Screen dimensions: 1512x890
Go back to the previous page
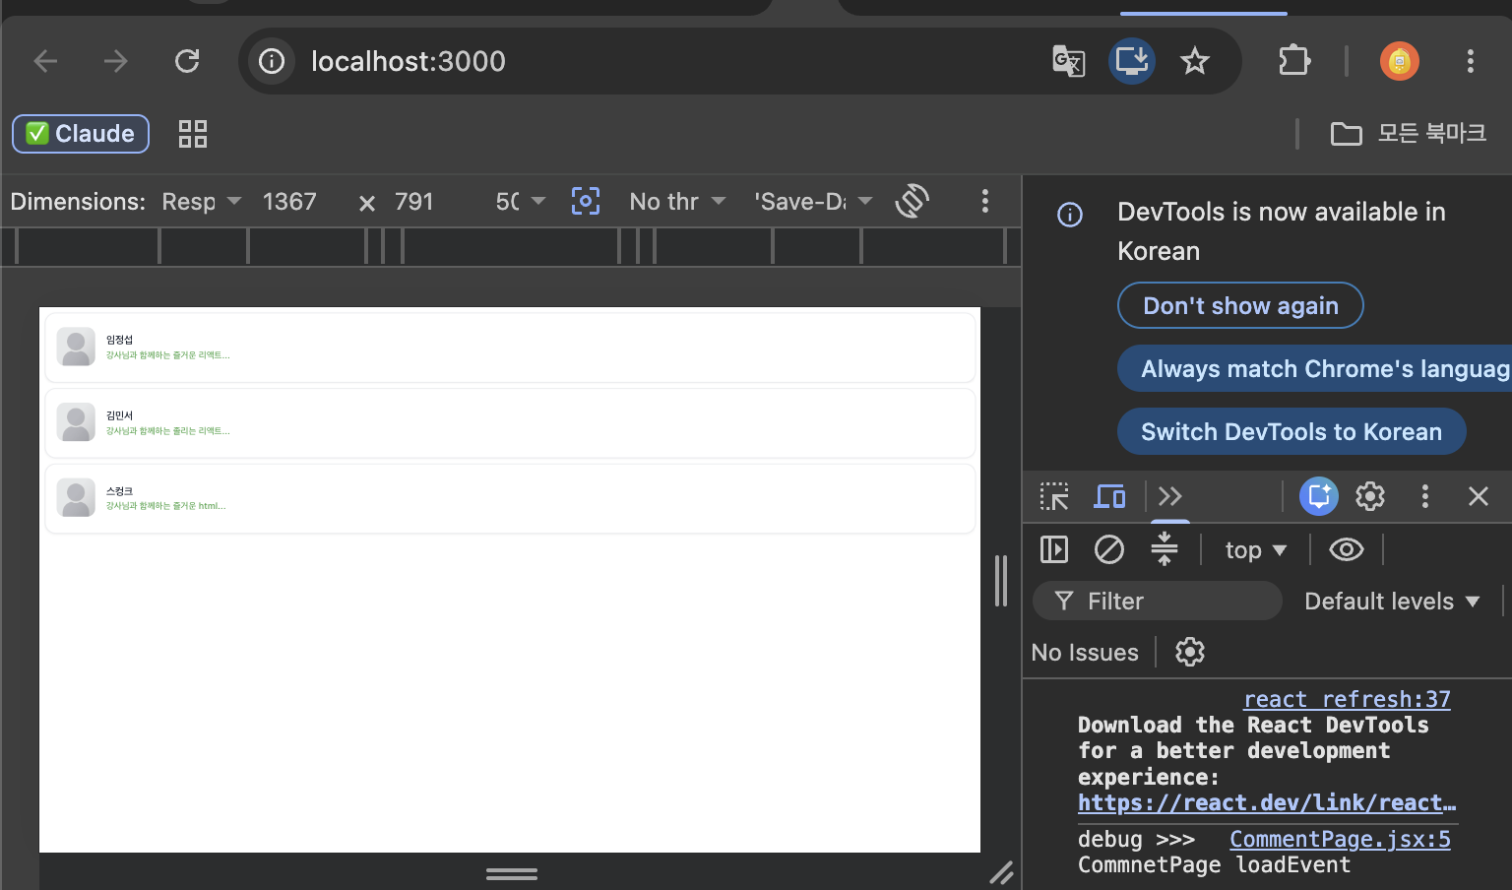pyautogui.click(x=46, y=61)
